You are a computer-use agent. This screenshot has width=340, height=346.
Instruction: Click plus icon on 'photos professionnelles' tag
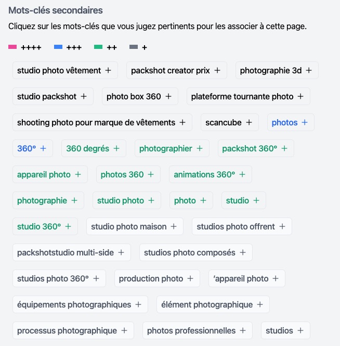pos(243,330)
